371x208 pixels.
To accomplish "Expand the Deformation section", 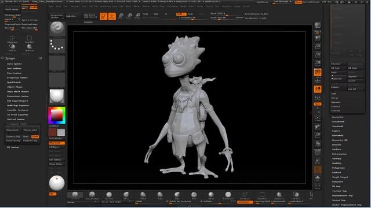I will point(339,154).
